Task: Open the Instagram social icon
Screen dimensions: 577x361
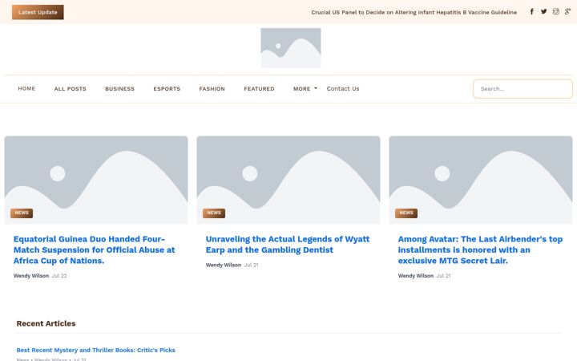Action: tap(556, 12)
